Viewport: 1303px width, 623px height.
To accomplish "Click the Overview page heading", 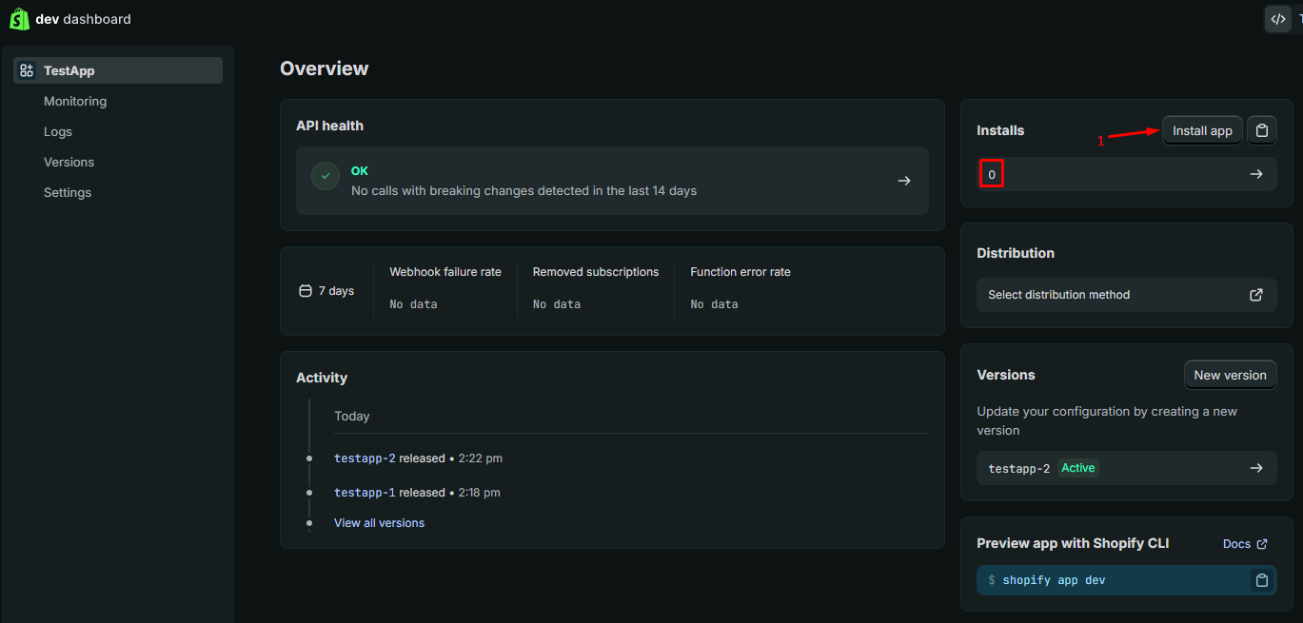I will tap(325, 68).
